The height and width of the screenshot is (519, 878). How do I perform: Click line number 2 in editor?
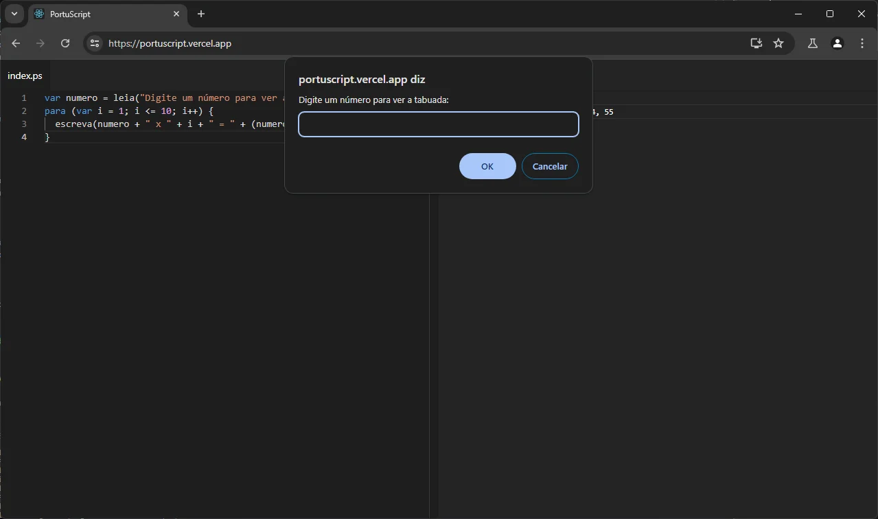pyautogui.click(x=24, y=111)
